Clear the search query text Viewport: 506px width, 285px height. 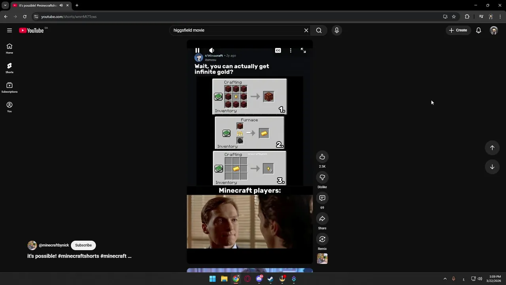pyautogui.click(x=306, y=30)
